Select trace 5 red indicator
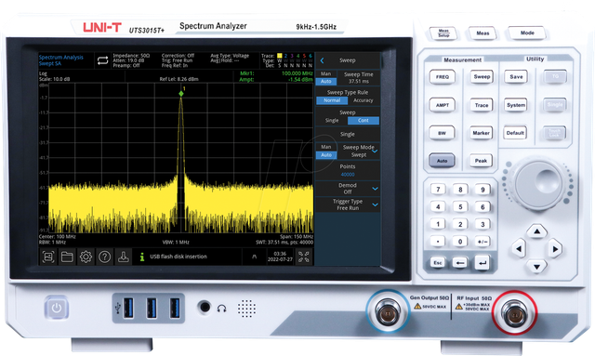The image size is (595, 356). click(x=304, y=56)
